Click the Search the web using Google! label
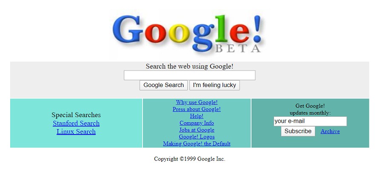Screen dimensions: 383x177 click(x=189, y=66)
